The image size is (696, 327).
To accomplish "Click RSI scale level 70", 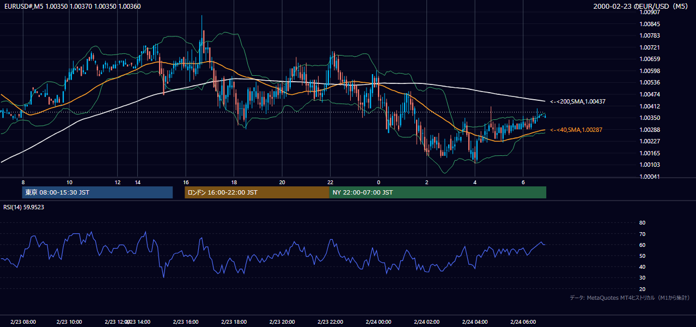I will (x=642, y=234).
